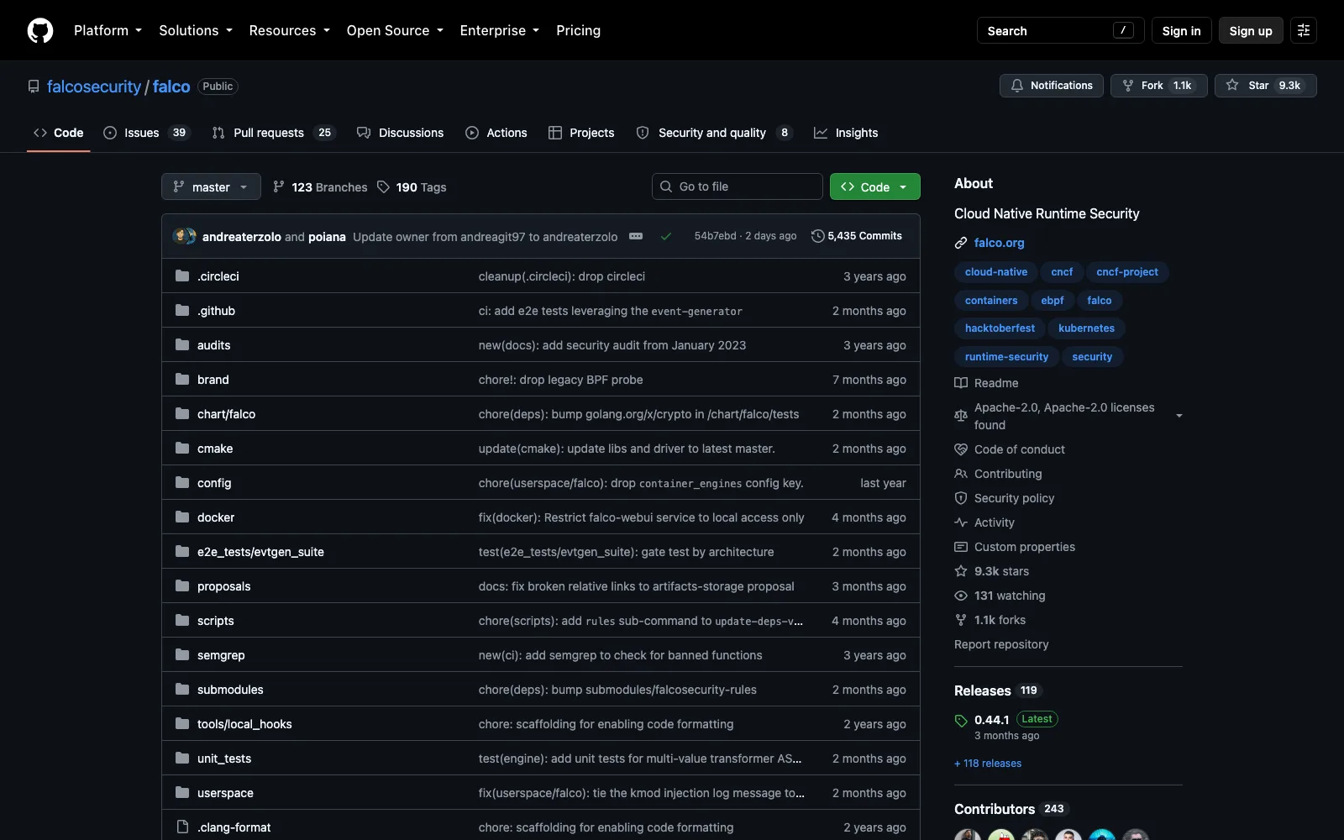
Task: Select the ebpf topic tag
Action: coord(1052,300)
